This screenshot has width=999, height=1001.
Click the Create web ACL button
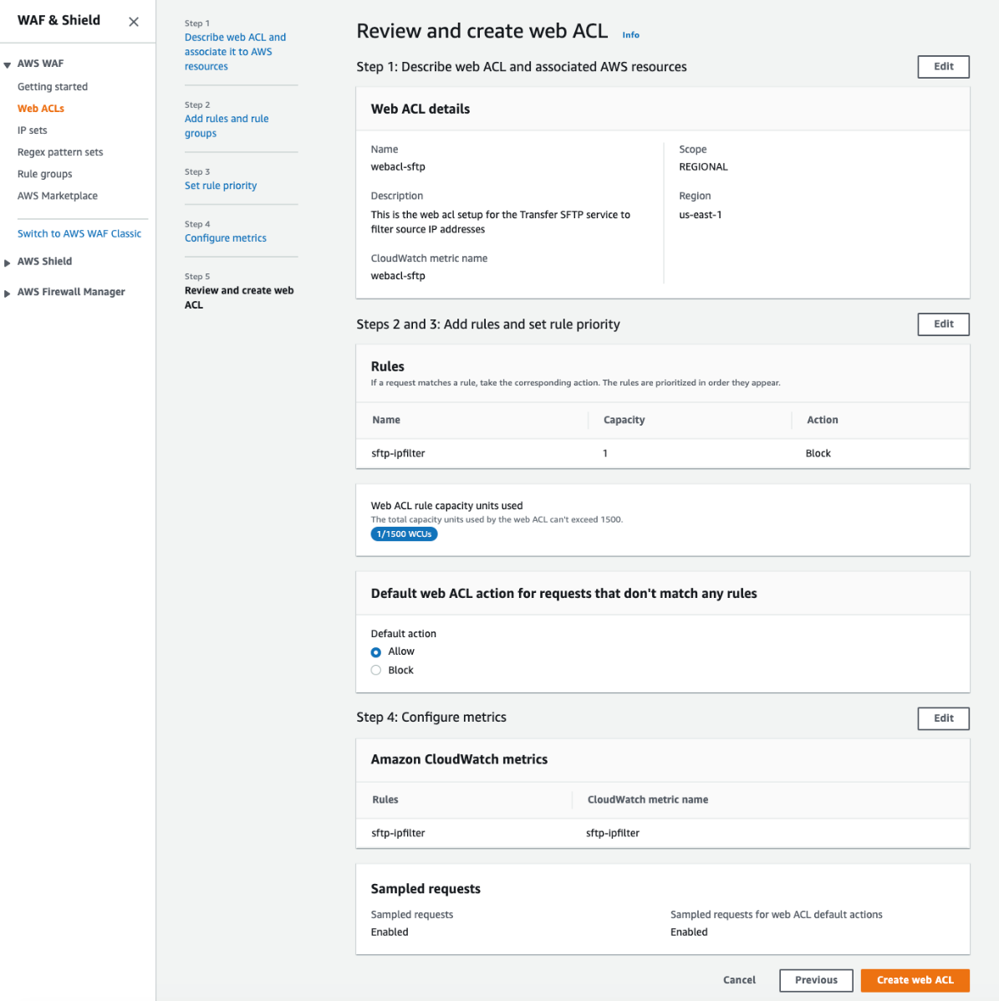pos(915,979)
